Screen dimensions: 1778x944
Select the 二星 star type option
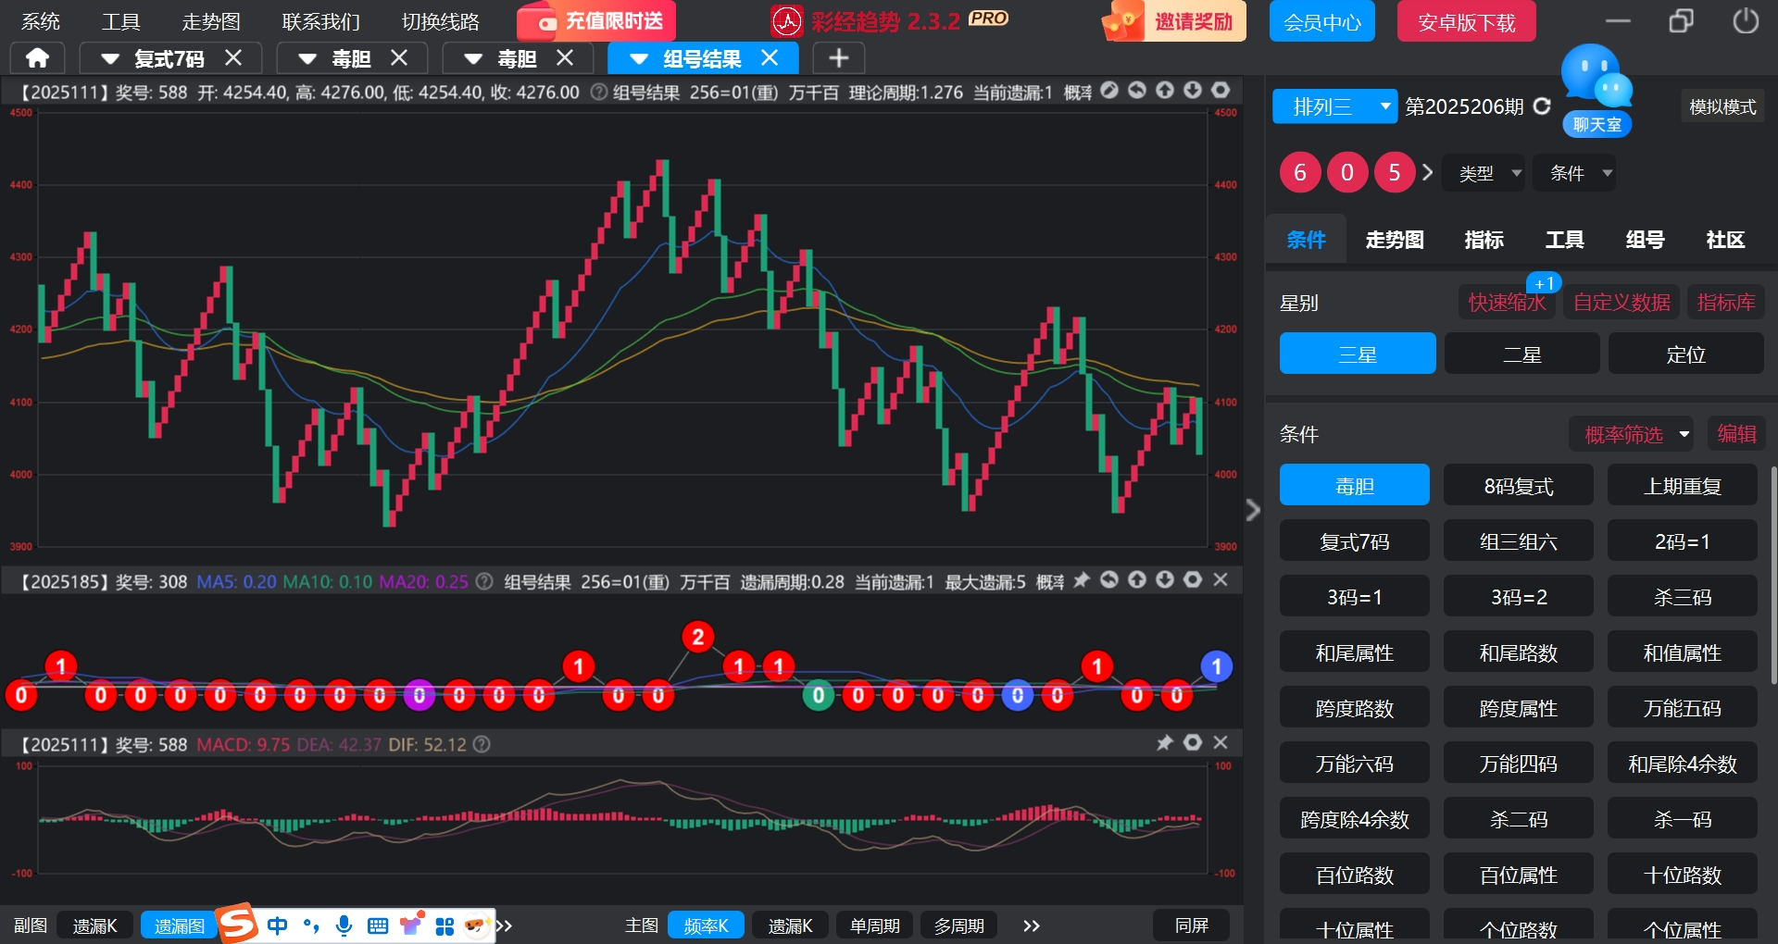tap(1521, 354)
